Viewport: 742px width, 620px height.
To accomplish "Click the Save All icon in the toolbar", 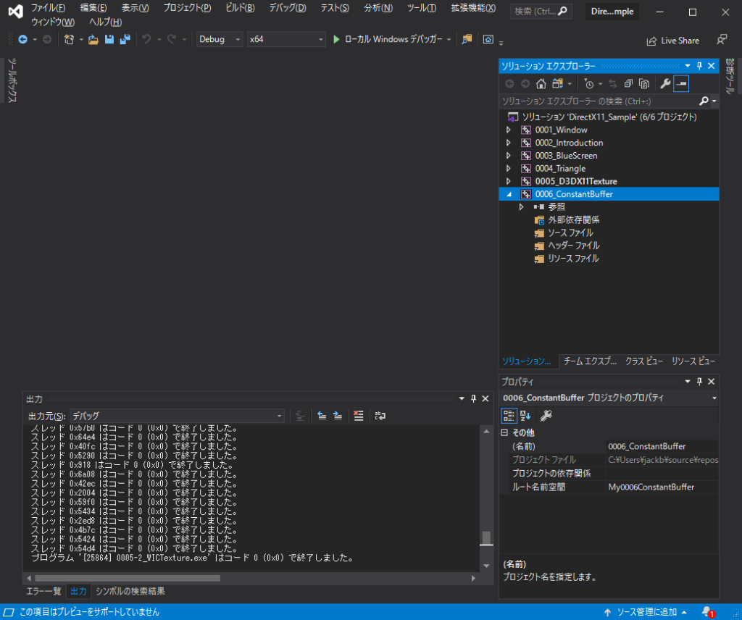I will click(124, 40).
